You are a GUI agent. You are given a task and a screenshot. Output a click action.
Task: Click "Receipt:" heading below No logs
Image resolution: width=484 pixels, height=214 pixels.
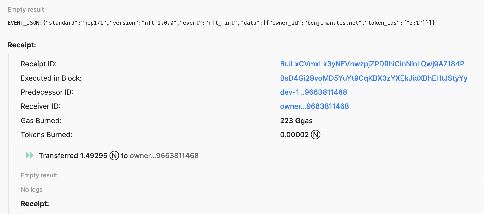(x=35, y=204)
